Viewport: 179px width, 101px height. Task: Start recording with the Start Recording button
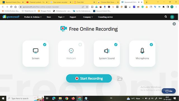pos(89,79)
